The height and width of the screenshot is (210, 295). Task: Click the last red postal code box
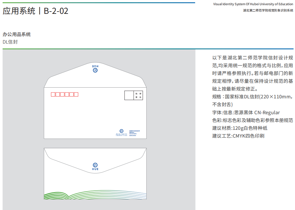[76, 94]
